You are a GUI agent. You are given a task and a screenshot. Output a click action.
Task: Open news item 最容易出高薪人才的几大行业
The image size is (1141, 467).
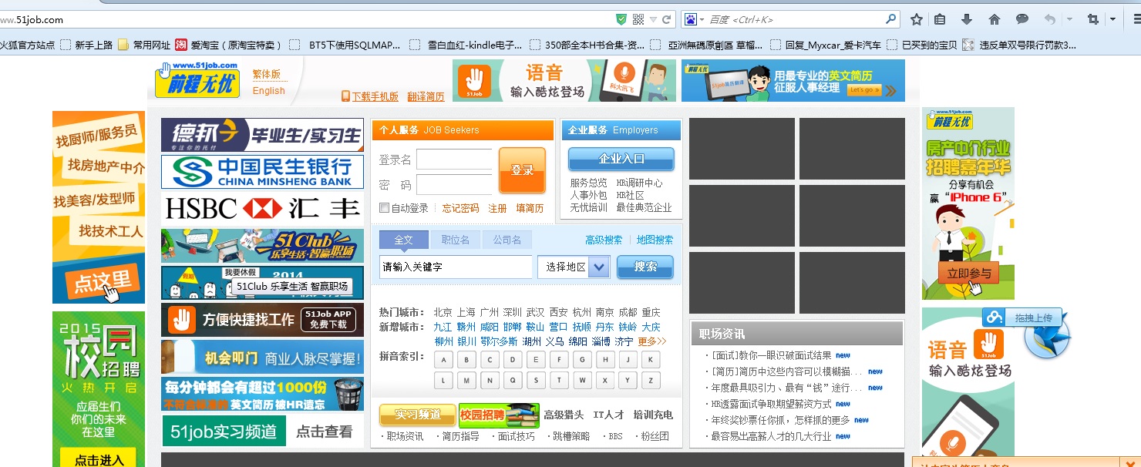(771, 436)
